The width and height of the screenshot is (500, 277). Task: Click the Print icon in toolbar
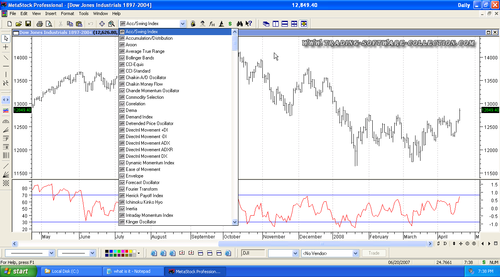click(39, 24)
